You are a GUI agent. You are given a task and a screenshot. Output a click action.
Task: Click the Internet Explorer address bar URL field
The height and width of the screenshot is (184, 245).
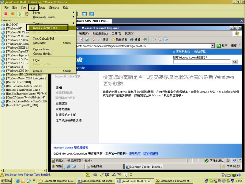(x=143, y=46)
